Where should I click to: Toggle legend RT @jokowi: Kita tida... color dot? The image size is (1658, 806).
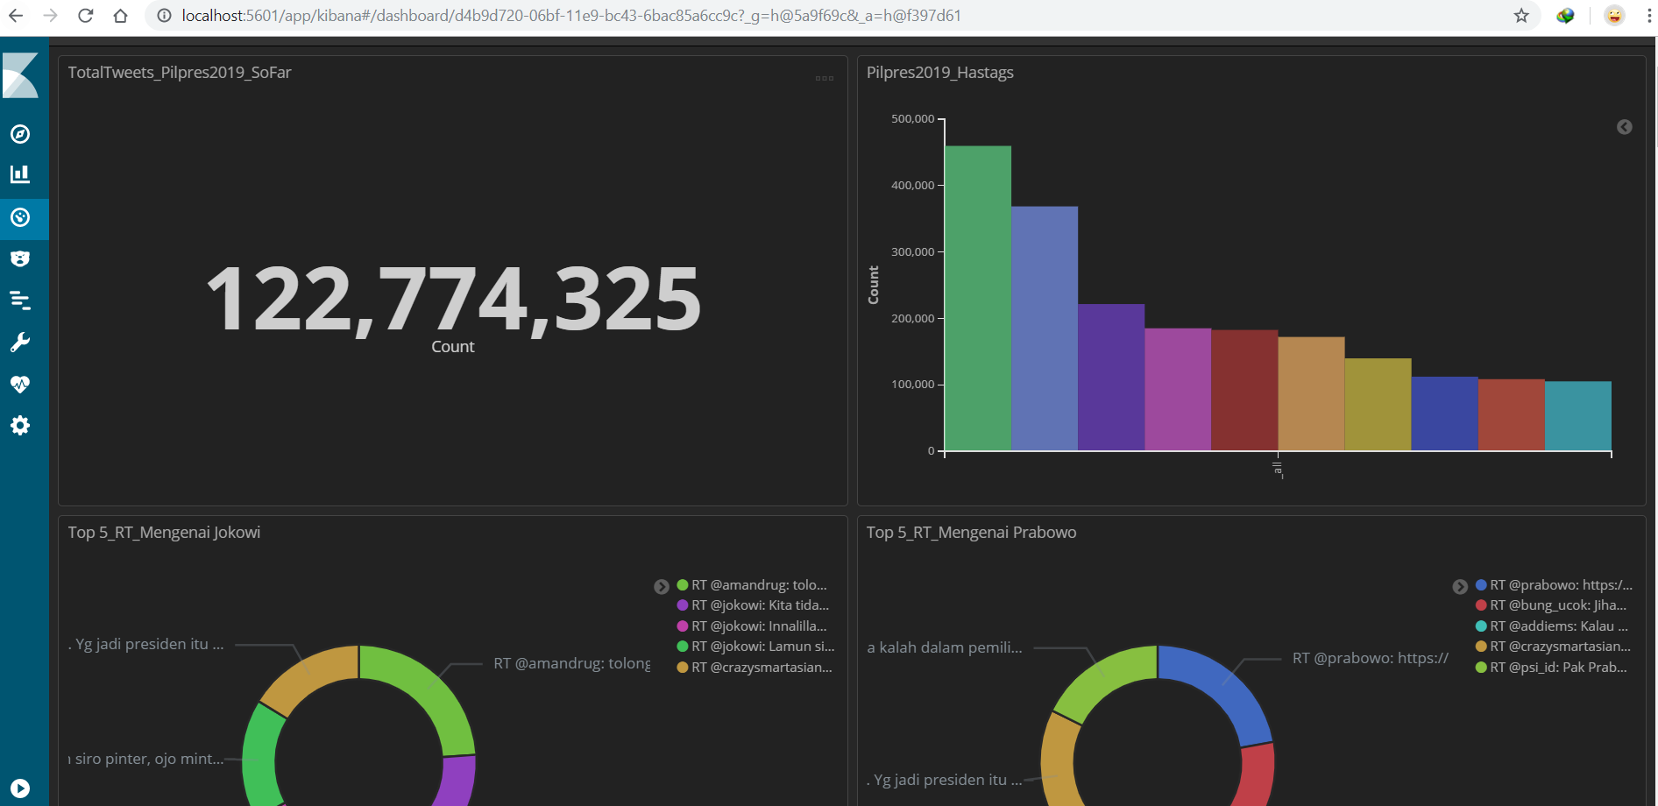(x=683, y=605)
